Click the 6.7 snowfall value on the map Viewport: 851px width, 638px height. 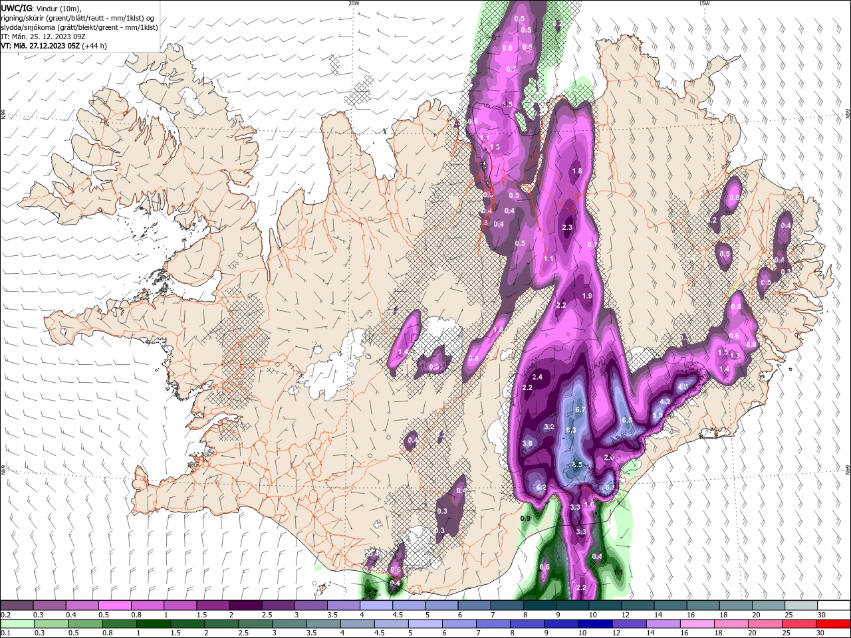click(580, 409)
